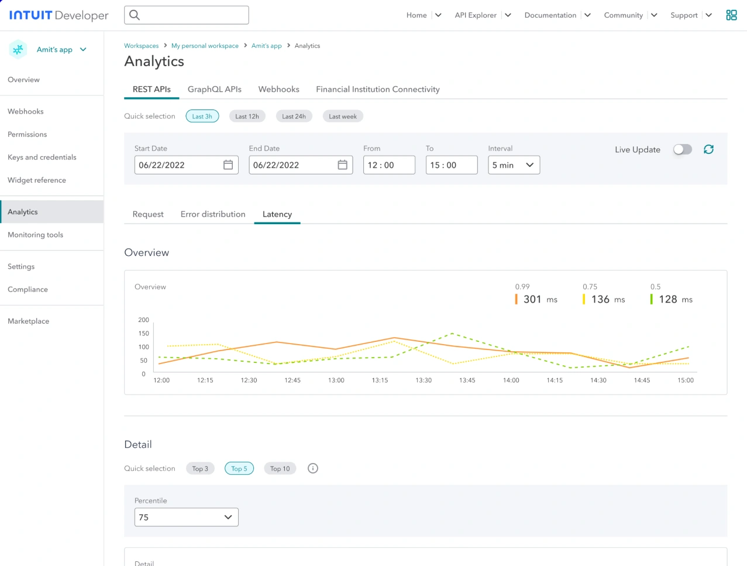Choose the Top 10 detail filter

(x=280, y=469)
